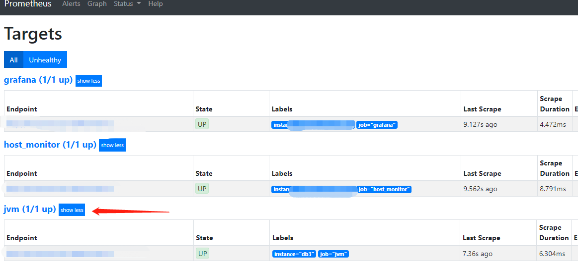Open the grafana (1/1 up) job link
578x263 pixels.
pyautogui.click(x=38, y=80)
